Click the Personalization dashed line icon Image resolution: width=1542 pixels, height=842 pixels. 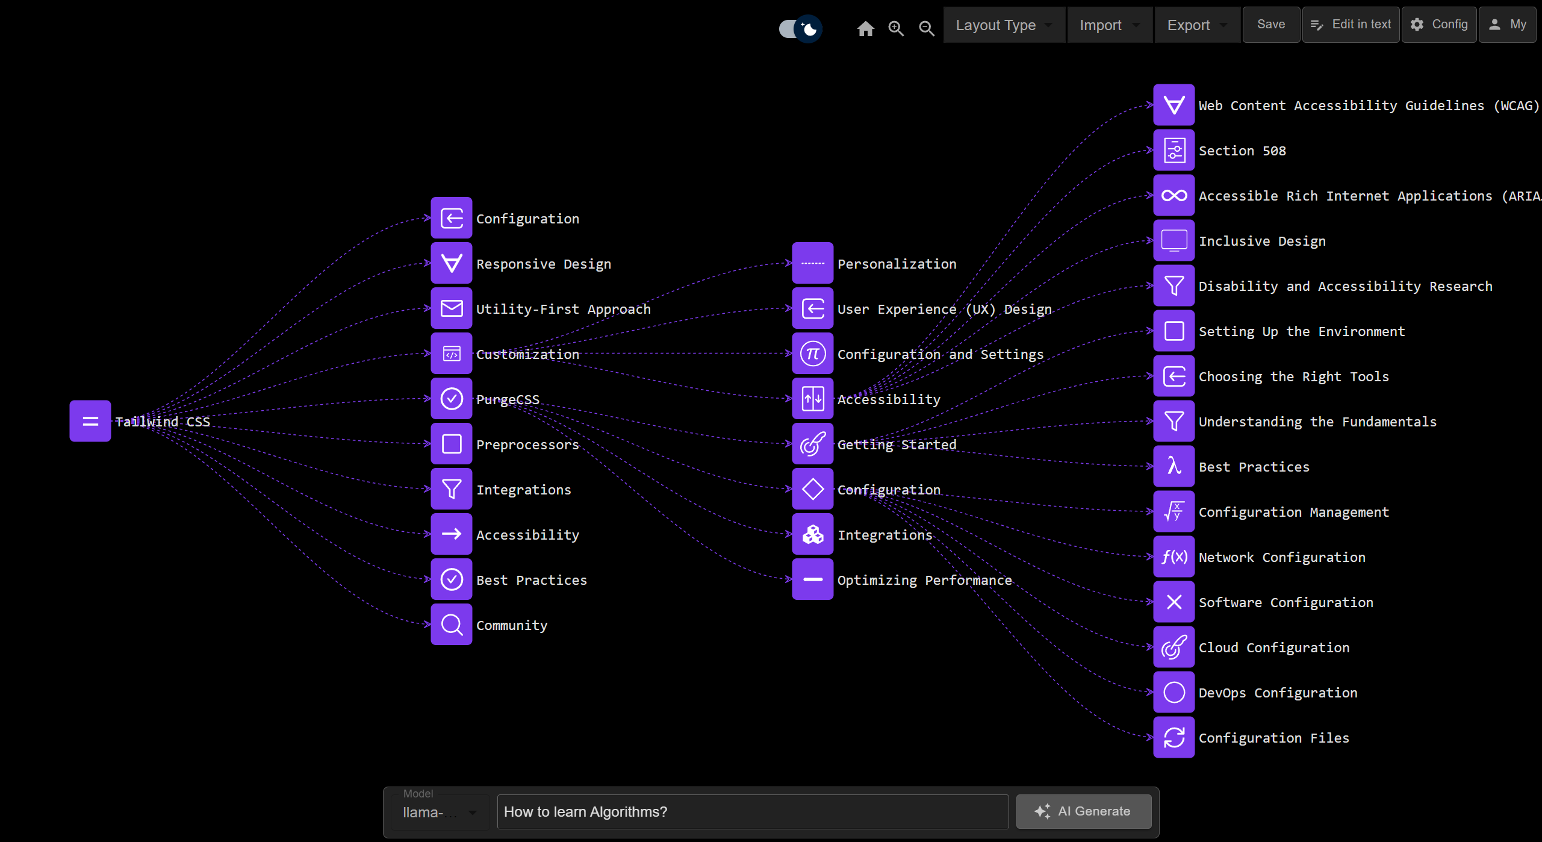pos(813,263)
